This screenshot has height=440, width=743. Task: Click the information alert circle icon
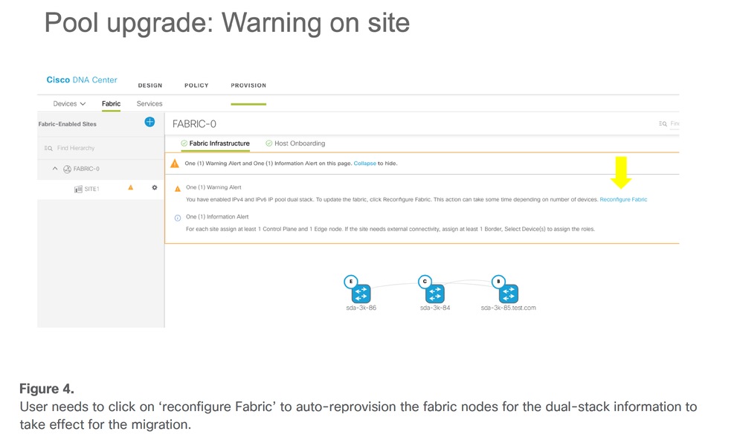(x=177, y=218)
